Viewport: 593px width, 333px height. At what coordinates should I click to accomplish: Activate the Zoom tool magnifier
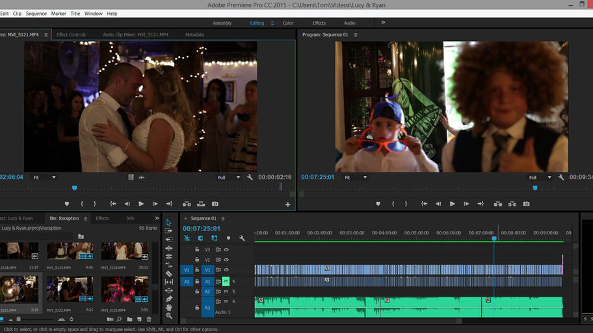169,315
